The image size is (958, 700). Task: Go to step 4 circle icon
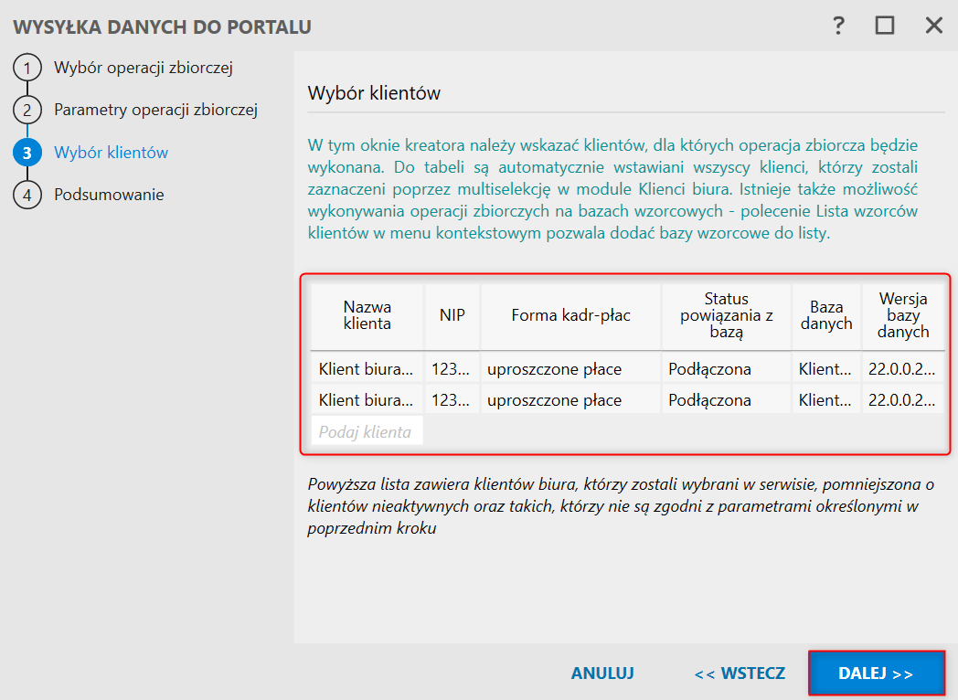[x=27, y=195]
